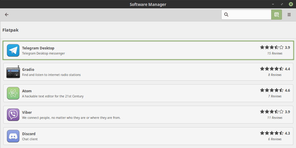This screenshot has height=148, width=296.
Task: Open Telegram Desktop app icon
Action: (13, 50)
